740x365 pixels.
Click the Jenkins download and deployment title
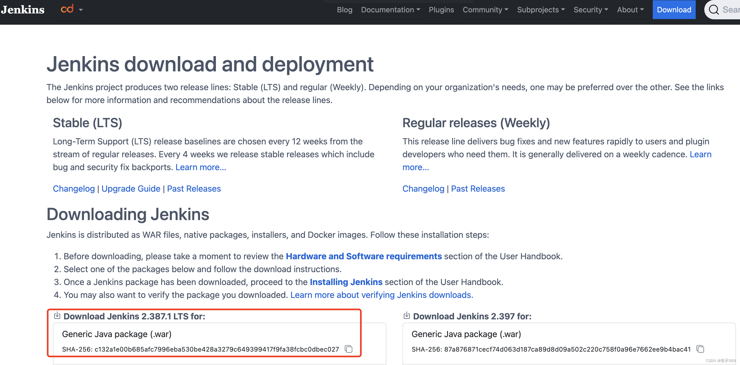point(210,64)
